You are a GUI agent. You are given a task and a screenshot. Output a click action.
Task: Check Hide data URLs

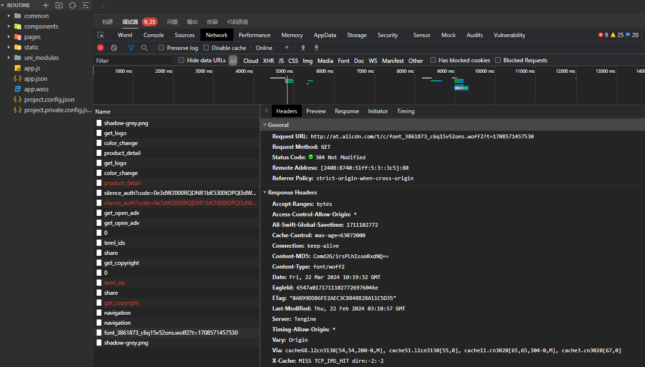pos(181,60)
